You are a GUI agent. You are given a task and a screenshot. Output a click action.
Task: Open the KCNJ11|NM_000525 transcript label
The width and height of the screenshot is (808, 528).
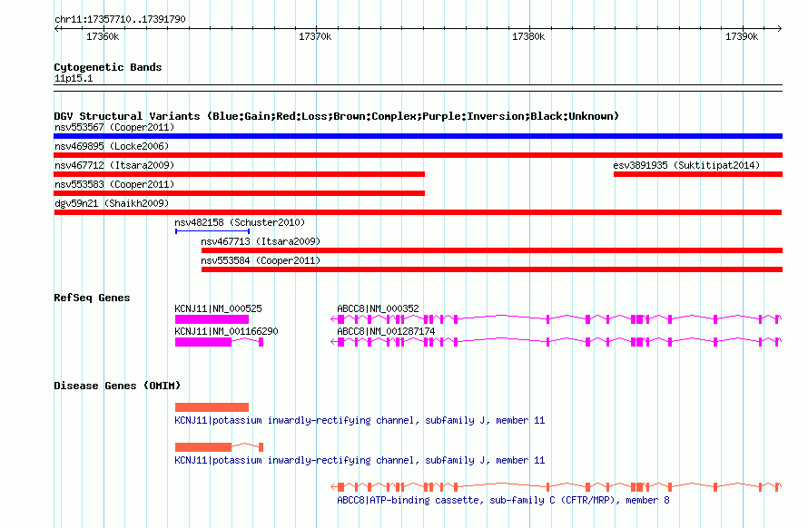coord(218,308)
